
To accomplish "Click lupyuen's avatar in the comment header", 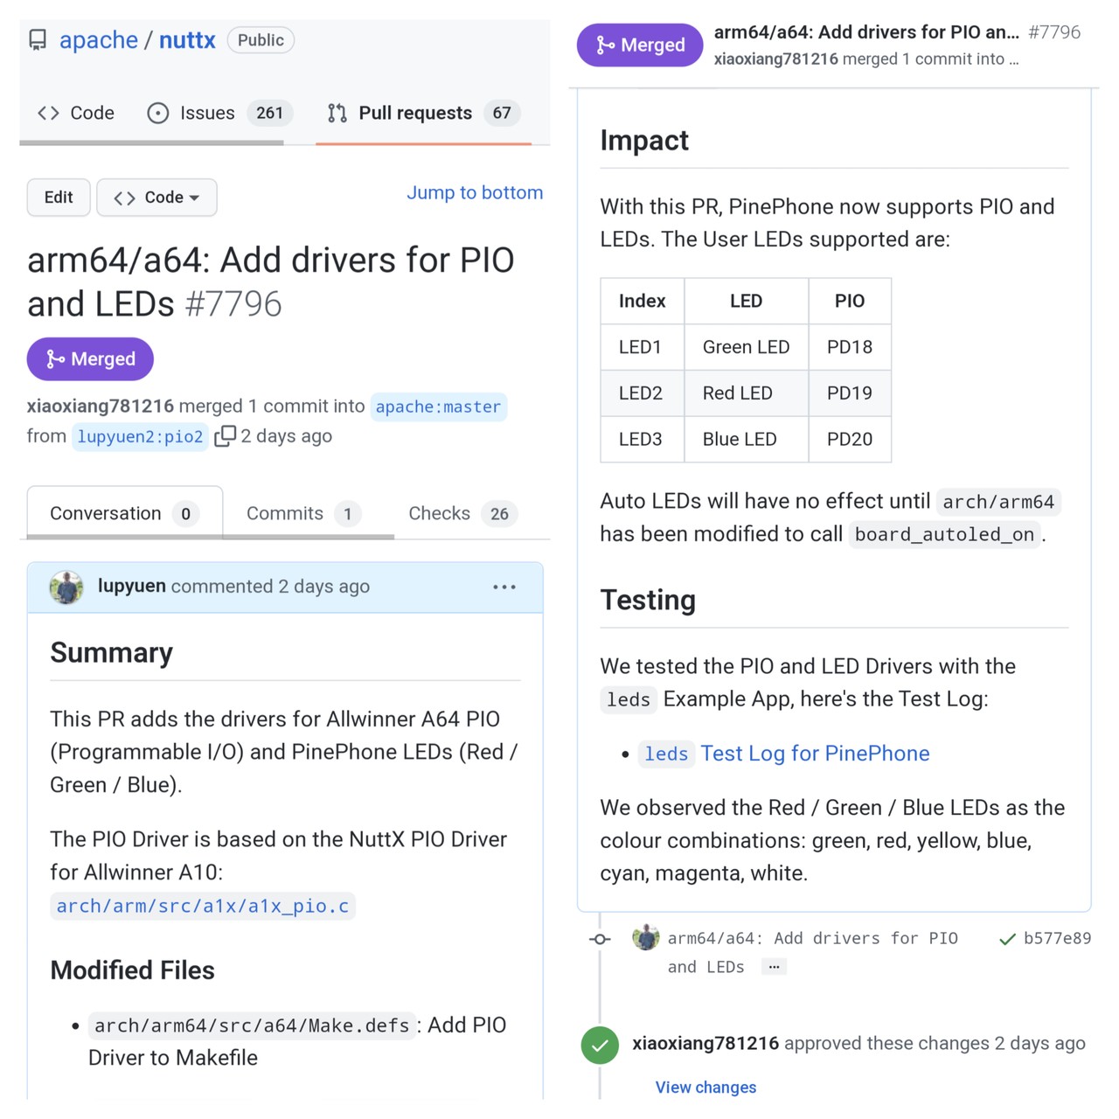I will 66,587.
